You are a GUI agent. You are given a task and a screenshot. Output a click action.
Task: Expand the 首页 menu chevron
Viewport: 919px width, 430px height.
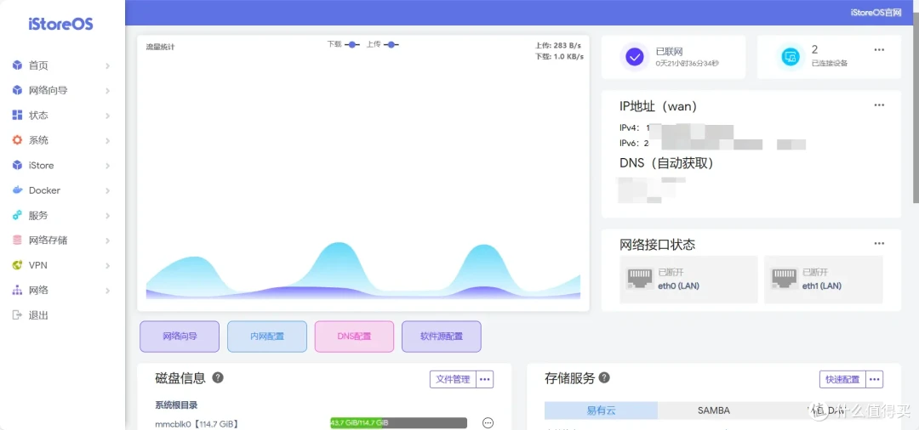[108, 66]
